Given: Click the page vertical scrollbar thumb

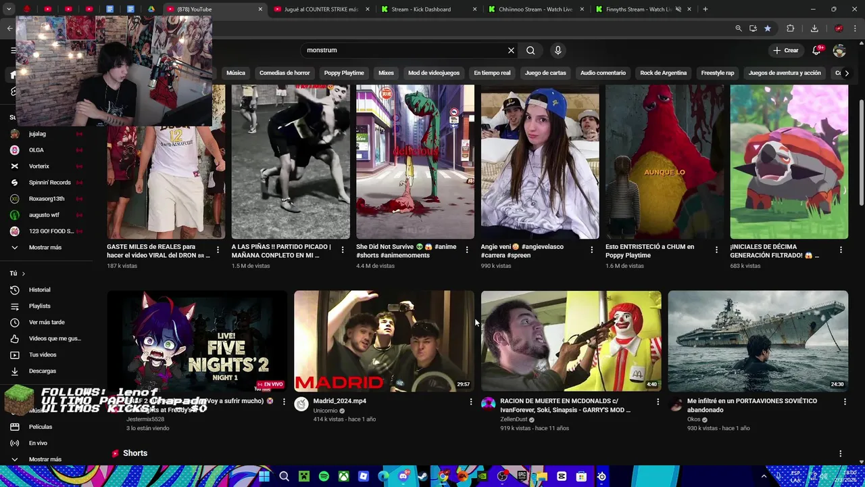Looking at the screenshot, I should (x=861, y=152).
